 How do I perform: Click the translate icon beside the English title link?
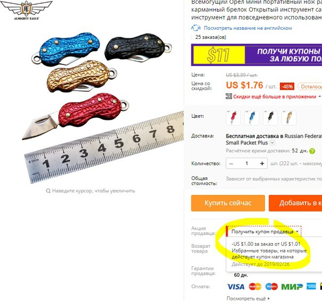pos(196,28)
